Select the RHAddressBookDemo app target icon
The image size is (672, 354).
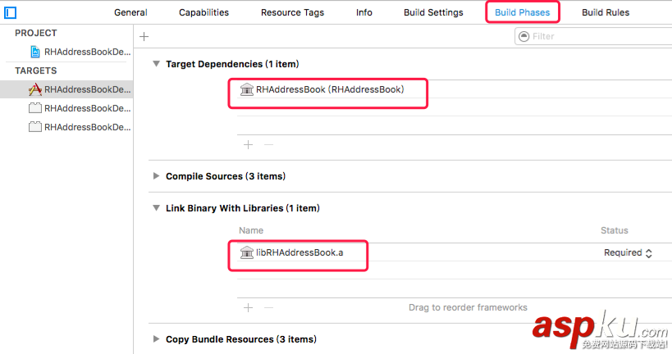point(35,89)
